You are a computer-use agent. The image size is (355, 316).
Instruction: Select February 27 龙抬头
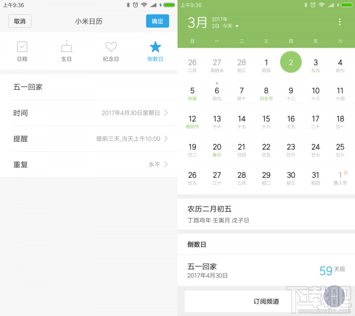coord(217,65)
